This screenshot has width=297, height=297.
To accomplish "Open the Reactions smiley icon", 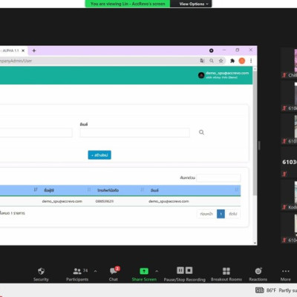I will point(258,271).
